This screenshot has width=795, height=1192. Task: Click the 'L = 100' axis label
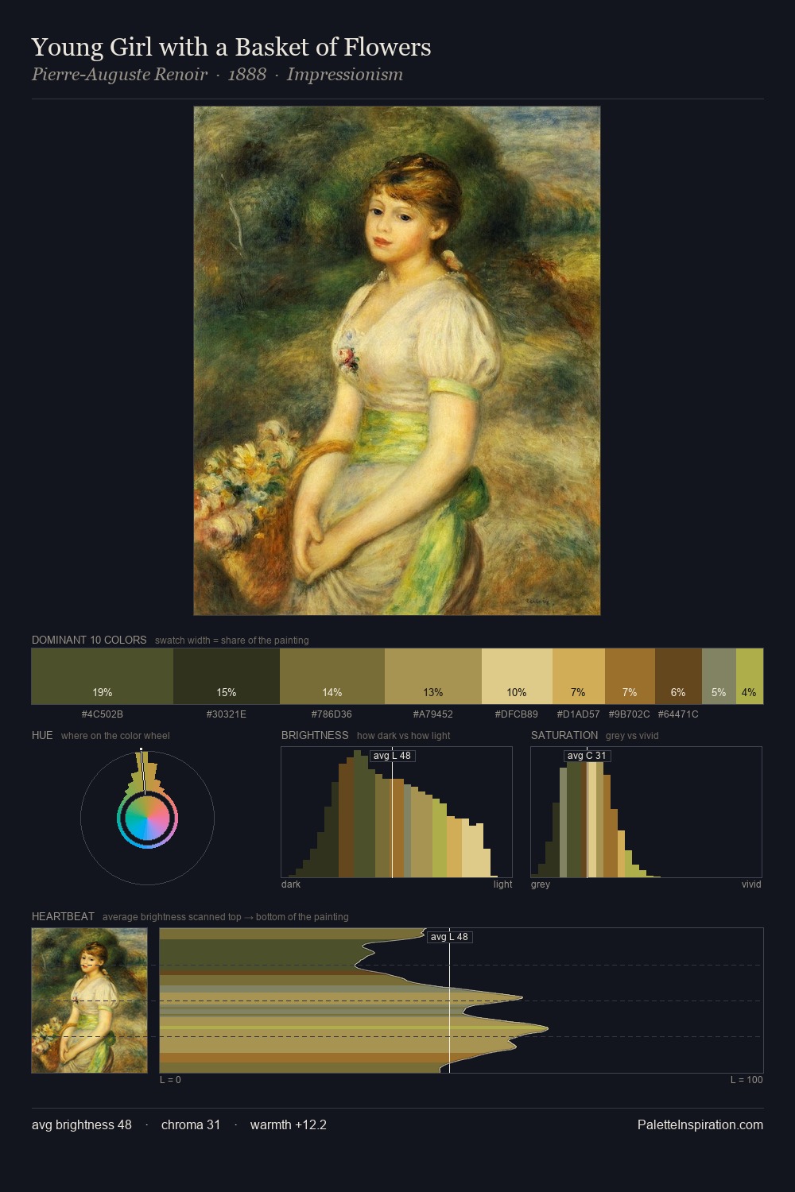pos(747,1080)
